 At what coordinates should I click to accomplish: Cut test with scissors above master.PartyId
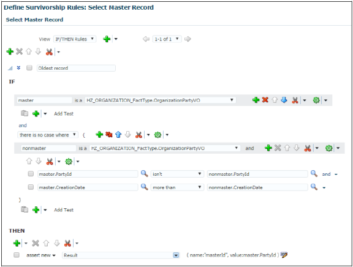point(50,162)
